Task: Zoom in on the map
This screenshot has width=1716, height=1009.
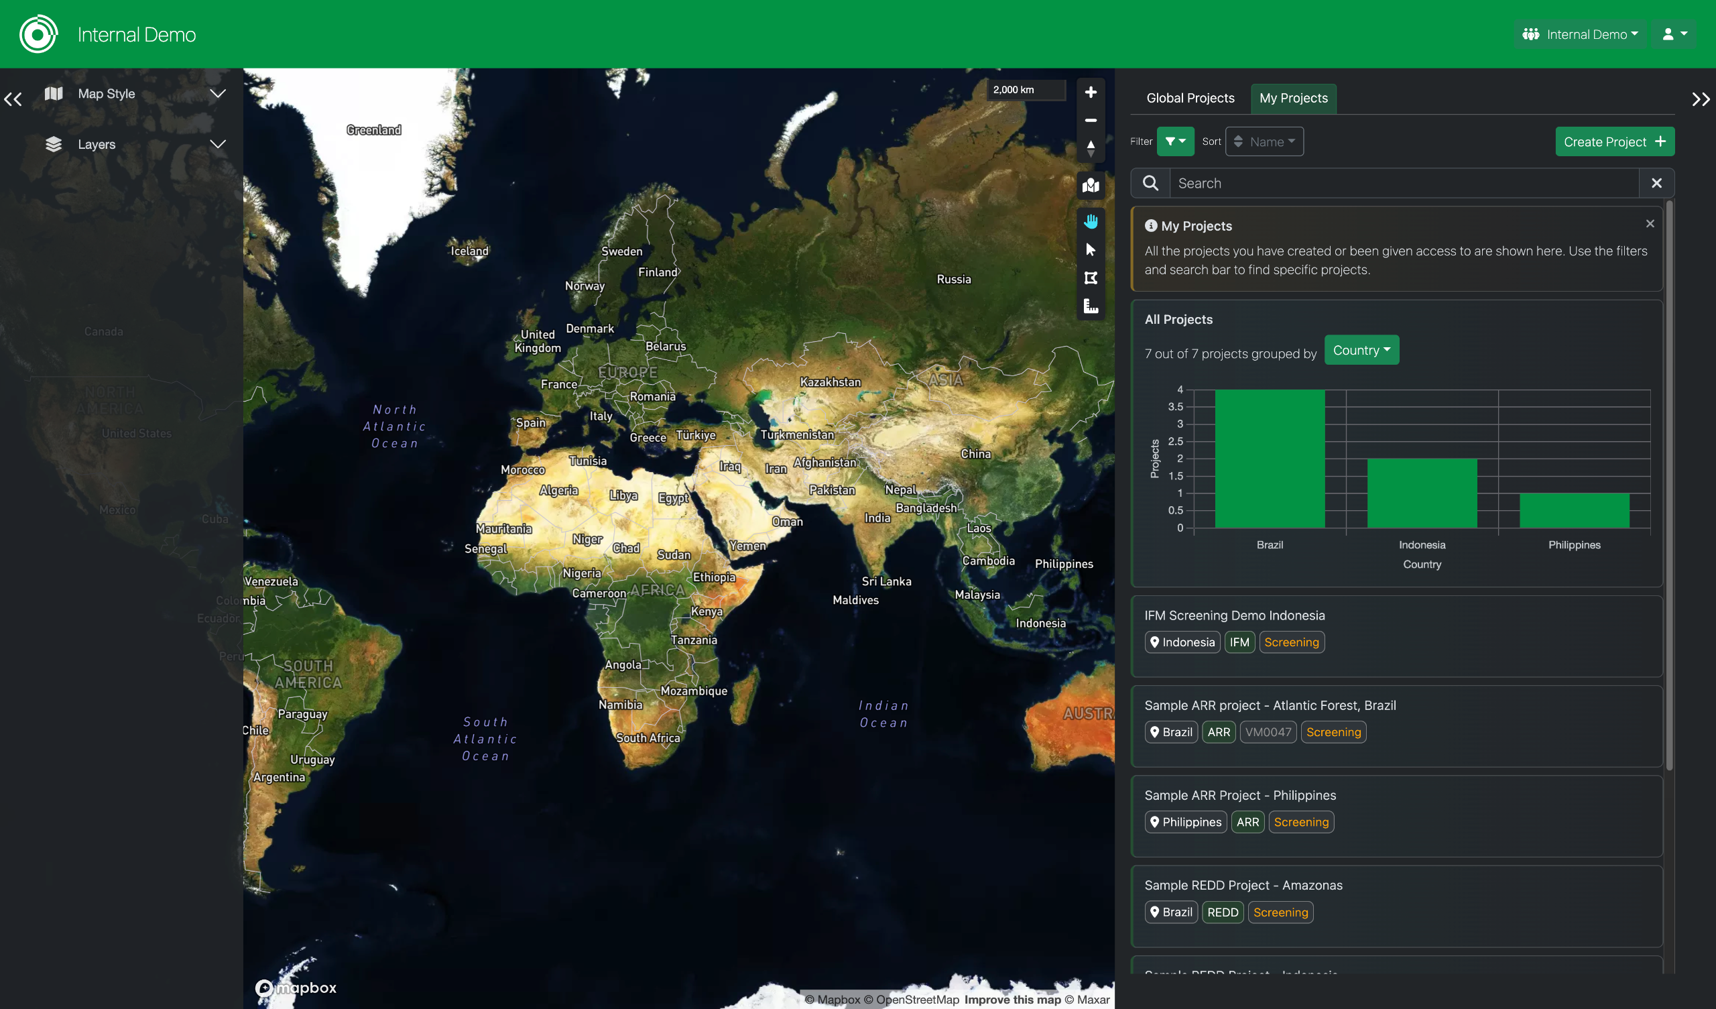Action: click(x=1090, y=92)
